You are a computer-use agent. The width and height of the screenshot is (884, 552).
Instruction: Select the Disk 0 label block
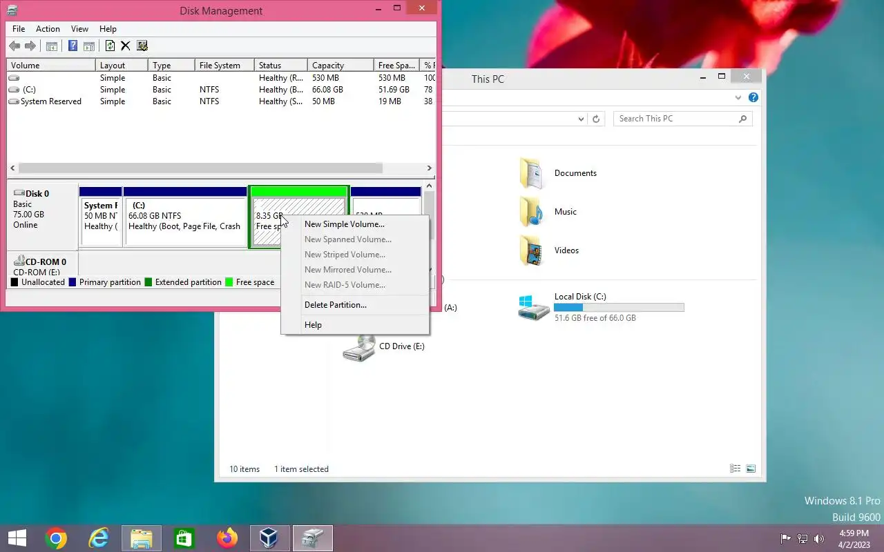43,215
